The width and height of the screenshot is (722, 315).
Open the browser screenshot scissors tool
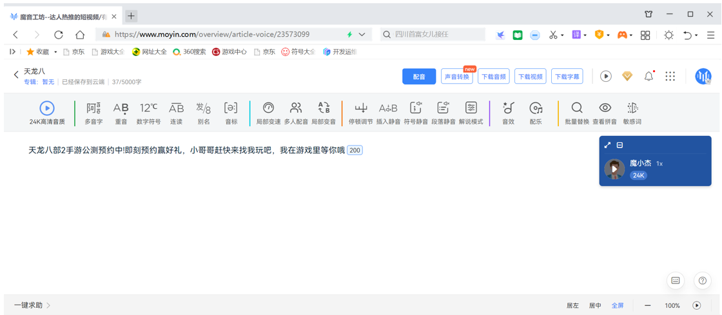pos(553,35)
